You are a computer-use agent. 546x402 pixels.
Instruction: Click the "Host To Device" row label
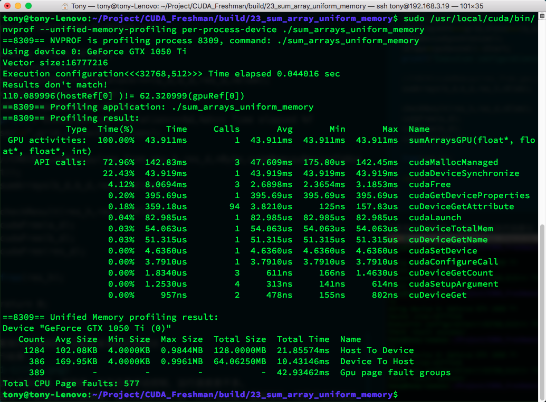pos(377,350)
